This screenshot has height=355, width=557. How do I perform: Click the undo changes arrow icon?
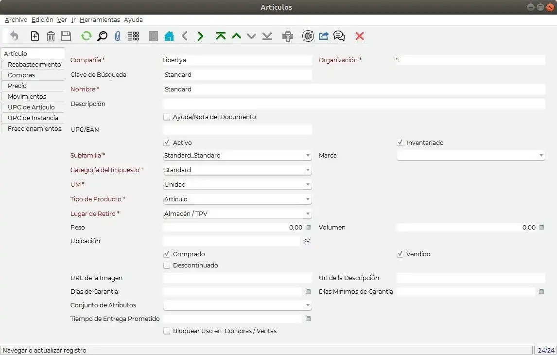(x=14, y=36)
